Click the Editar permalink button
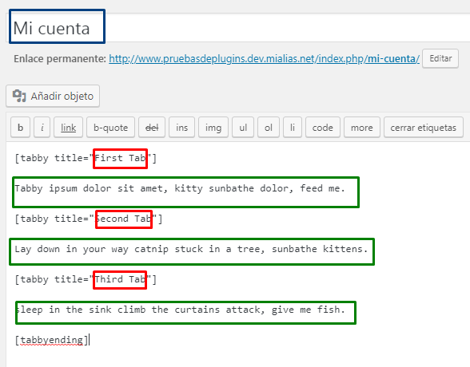The image size is (470, 367). pos(440,58)
